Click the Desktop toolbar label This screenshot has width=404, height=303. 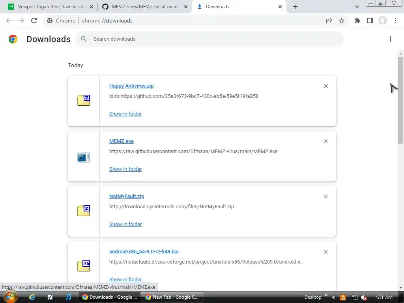[x=313, y=297]
